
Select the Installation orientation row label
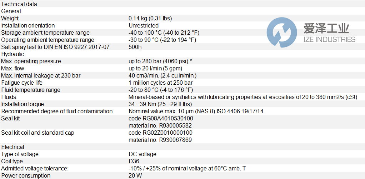coord(28,25)
